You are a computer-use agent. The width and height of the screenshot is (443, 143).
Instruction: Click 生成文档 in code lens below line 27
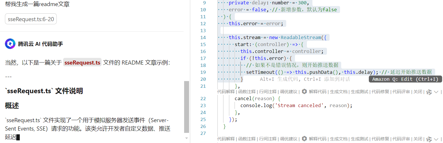pyautogui.click(x=339, y=139)
